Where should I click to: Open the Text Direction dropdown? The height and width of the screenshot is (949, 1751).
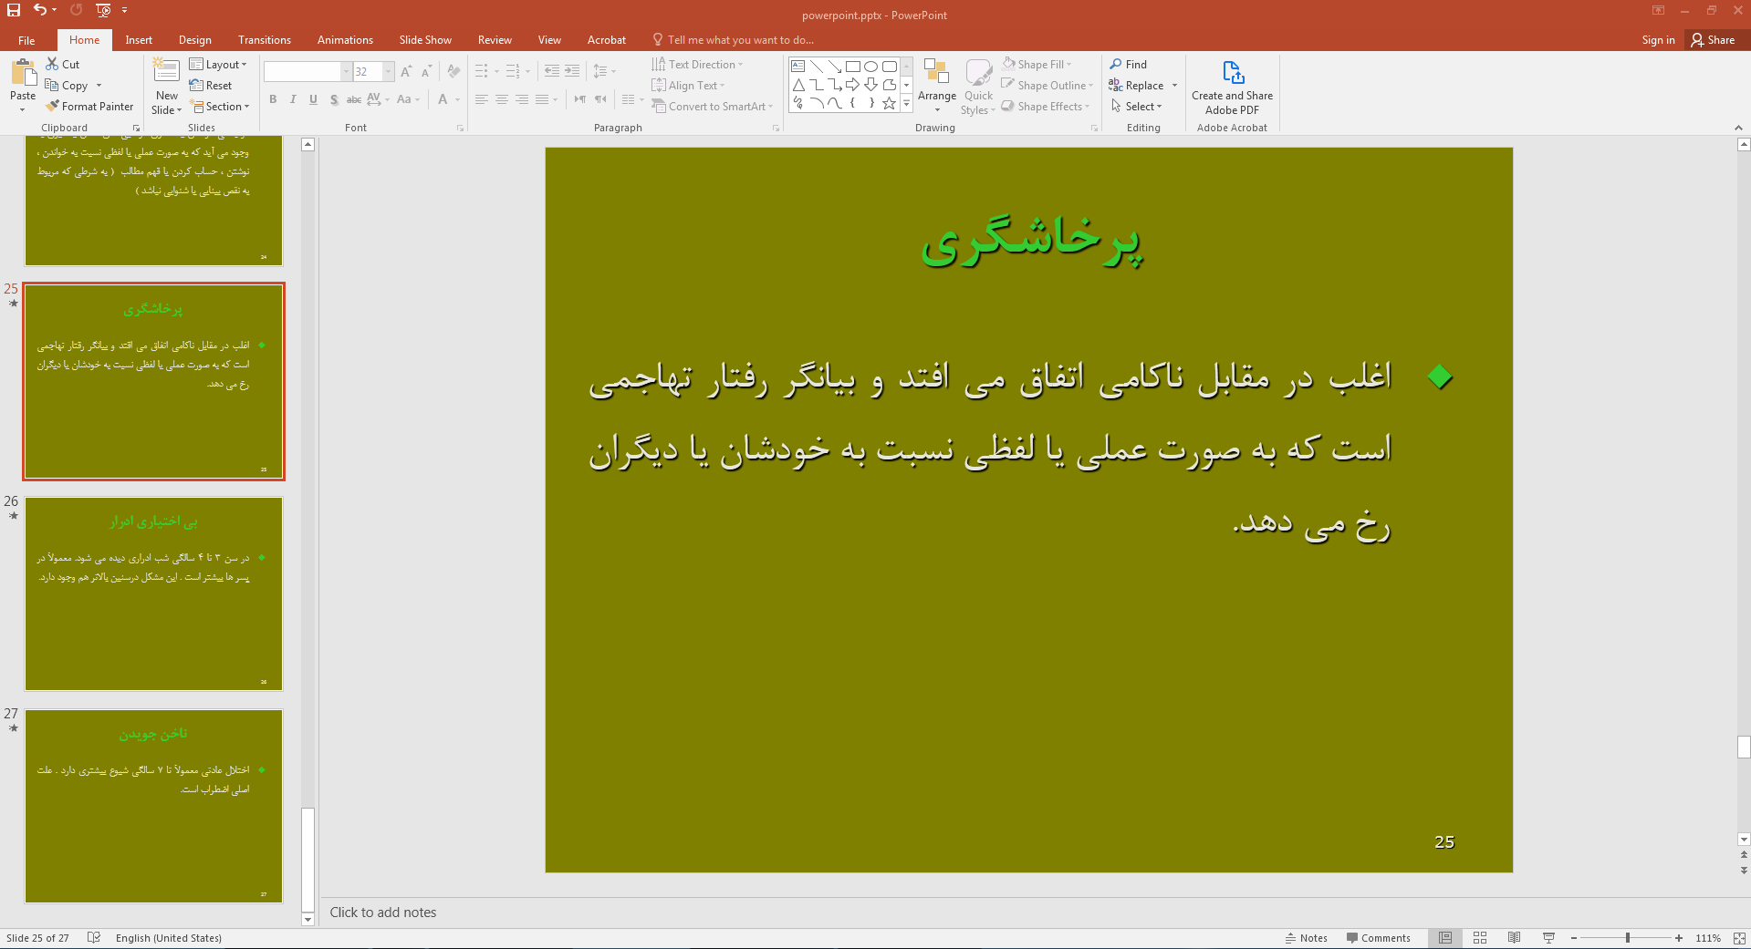pos(697,65)
